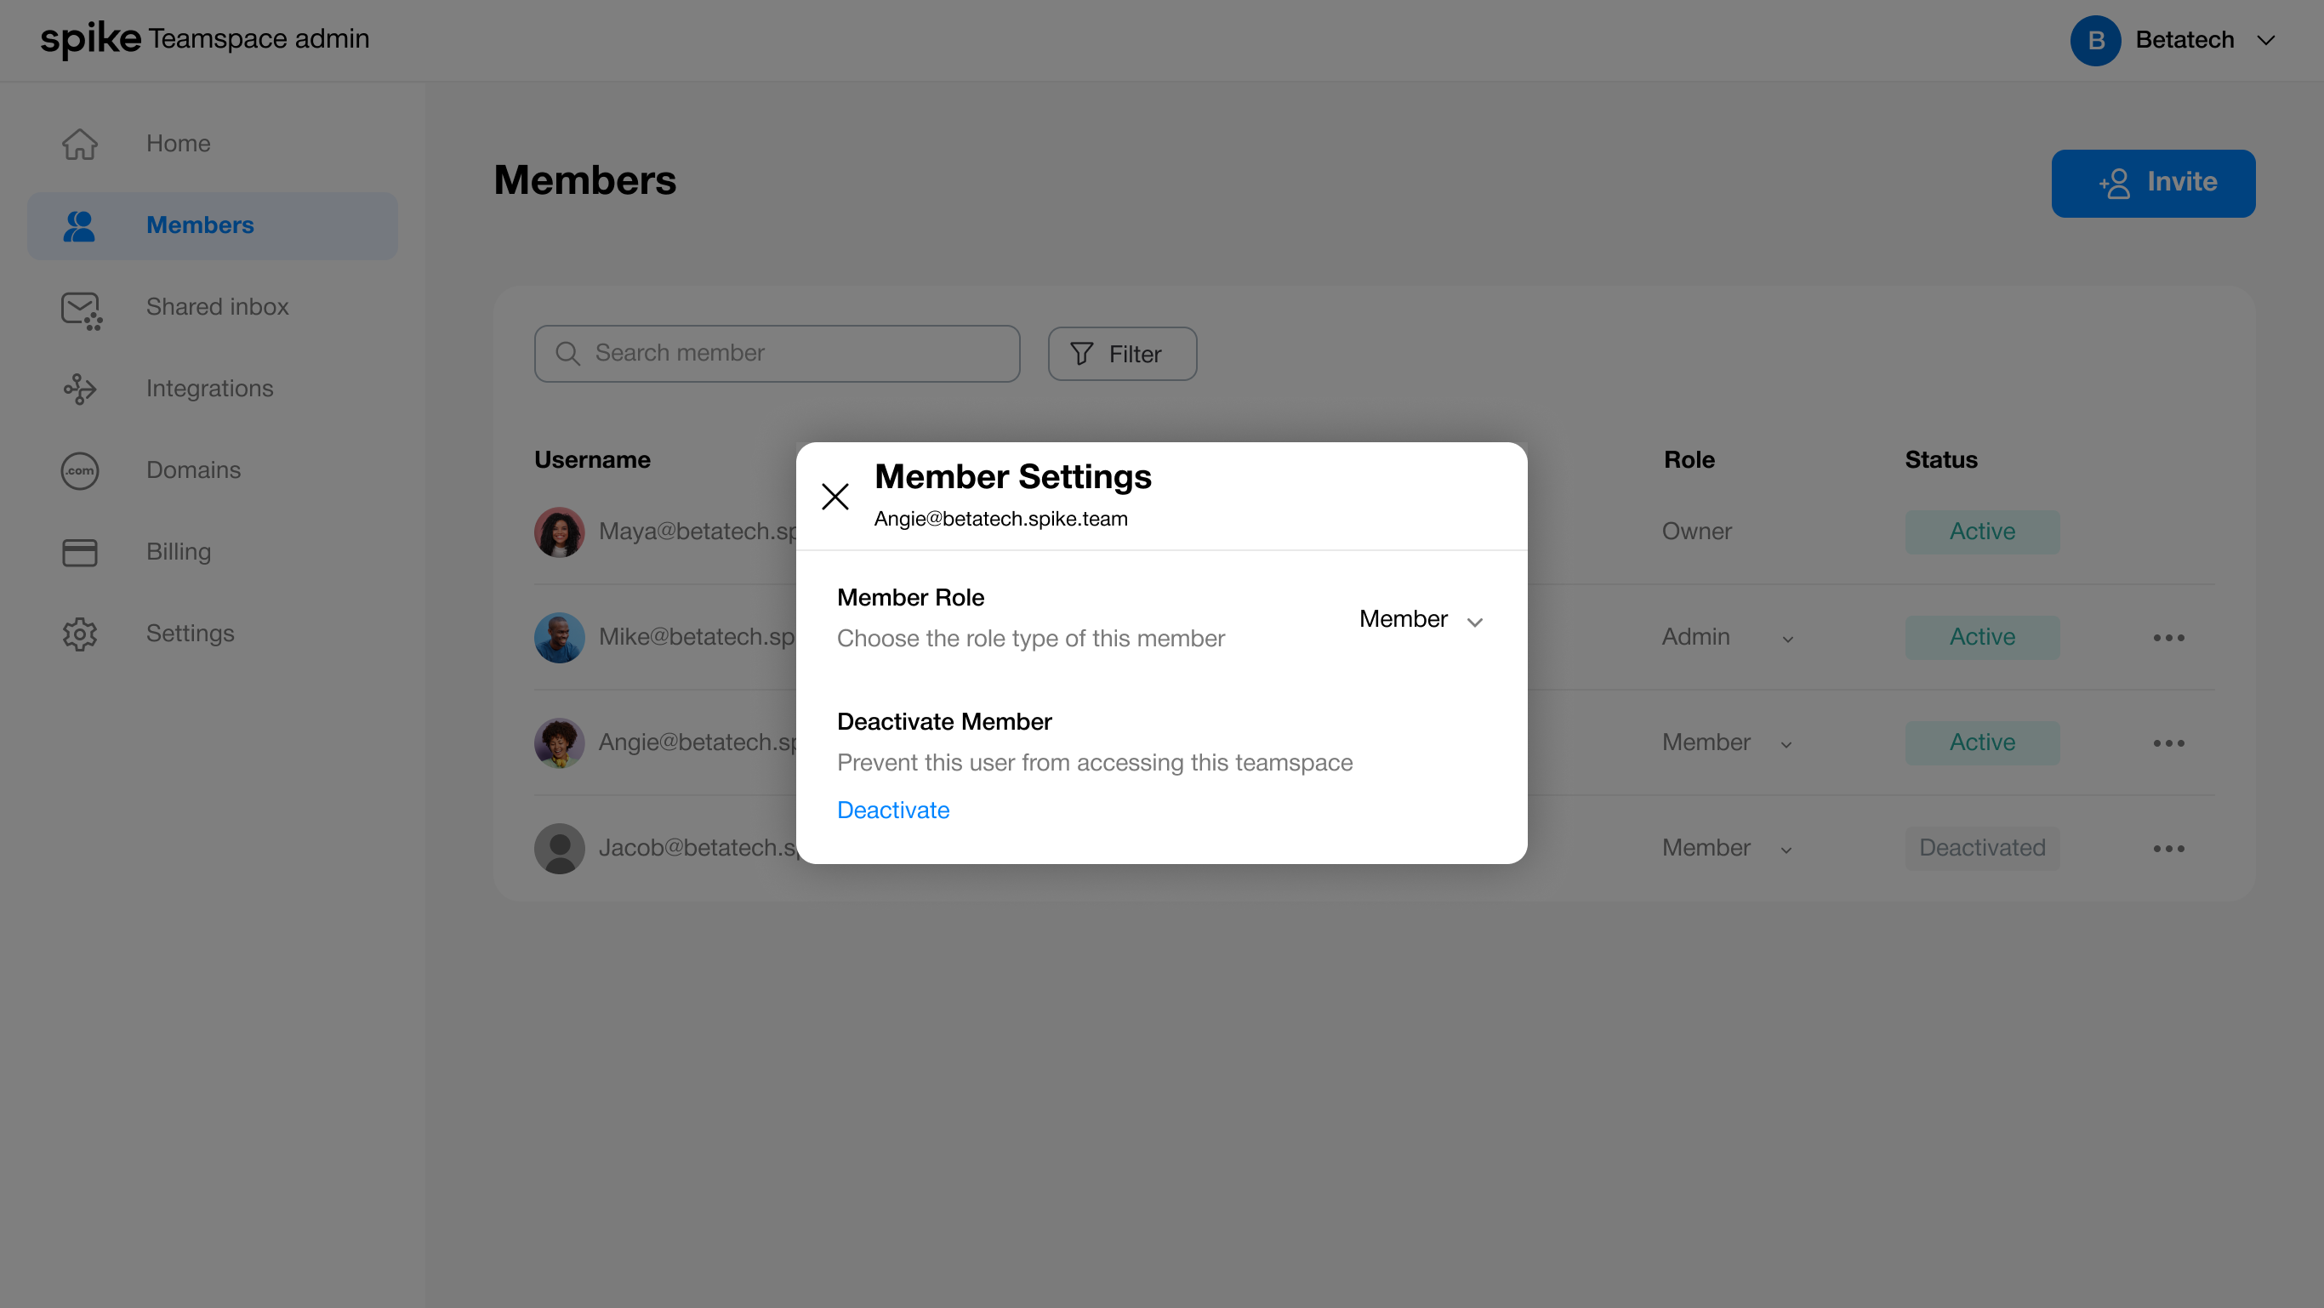This screenshot has width=2324, height=1308.
Task: Expand the Member Role dropdown in dialog
Action: coord(1420,620)
